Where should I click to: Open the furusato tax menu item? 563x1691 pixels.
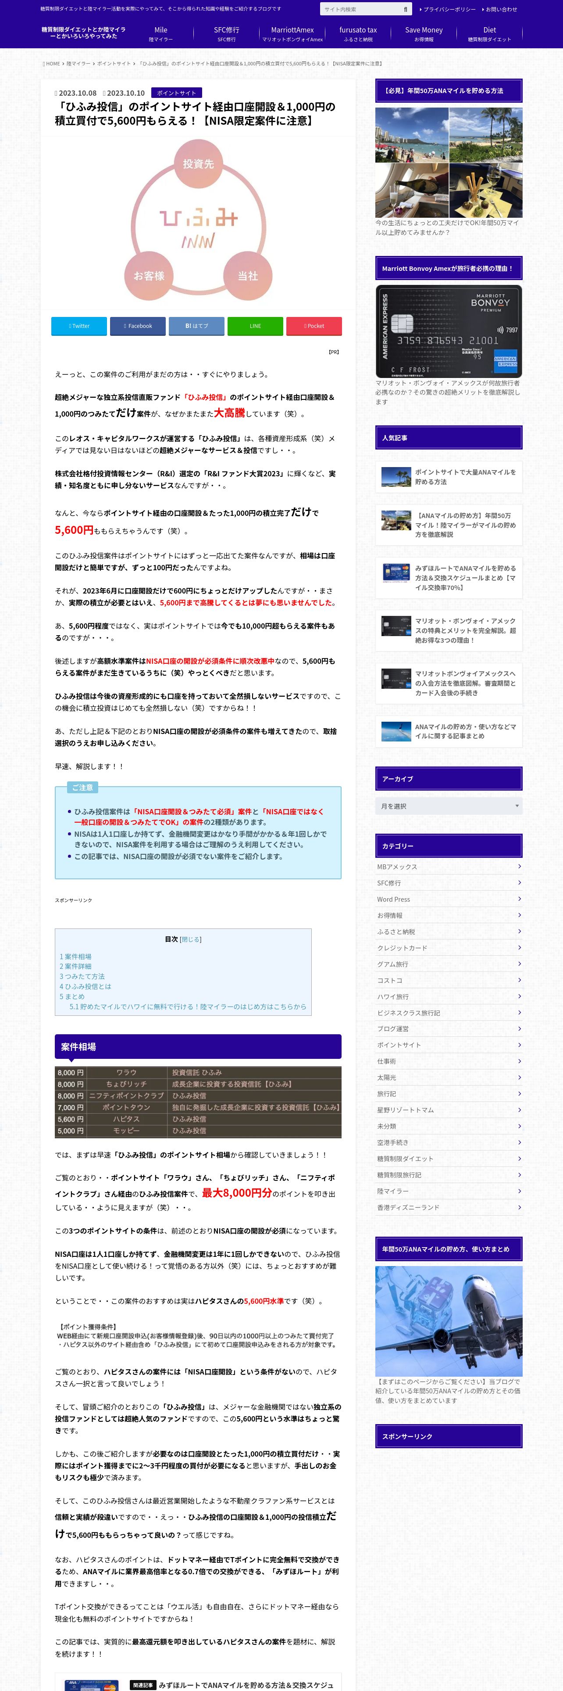[358, 34]
